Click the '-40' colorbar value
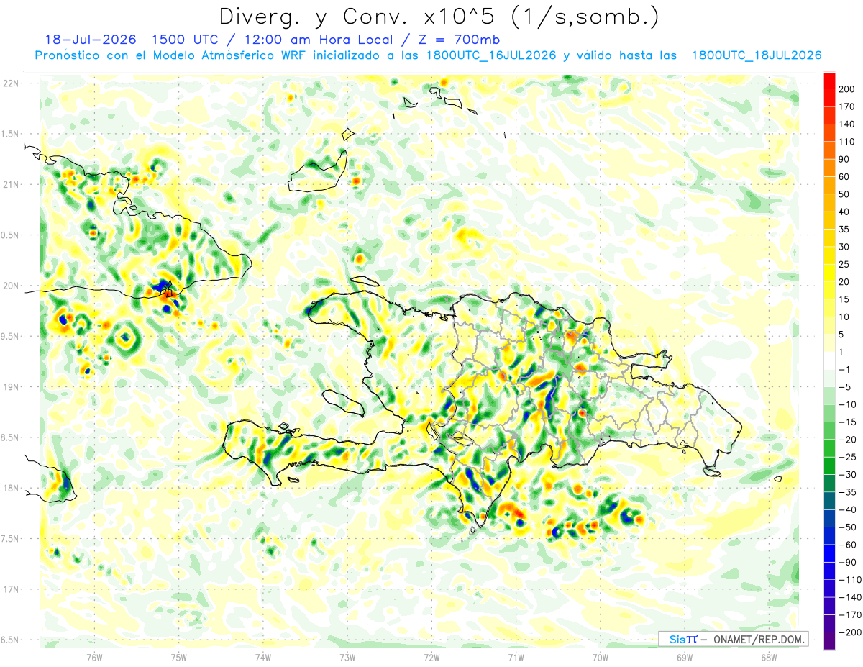Screen dimensions: 863x667 tap(846, 509)
